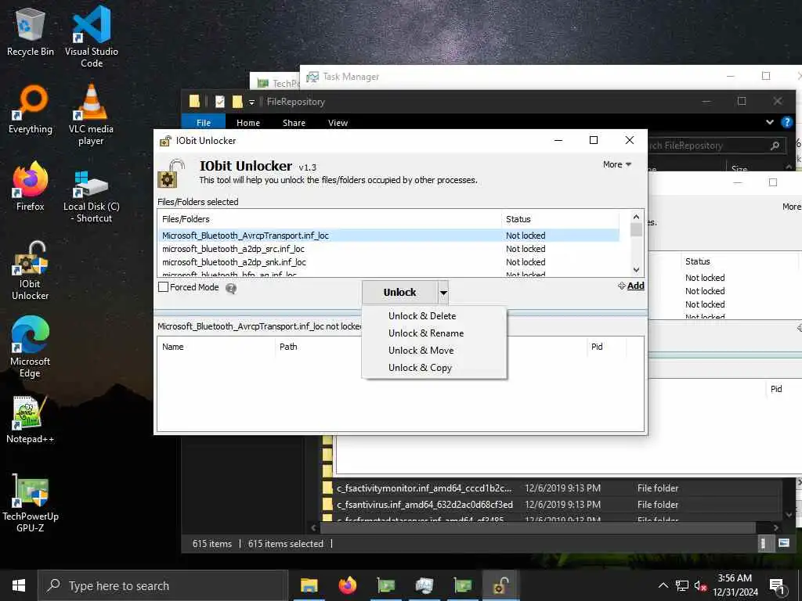Open the More dropdown in IObit Unlocker

pyautogui.click(x=617, y=164)
